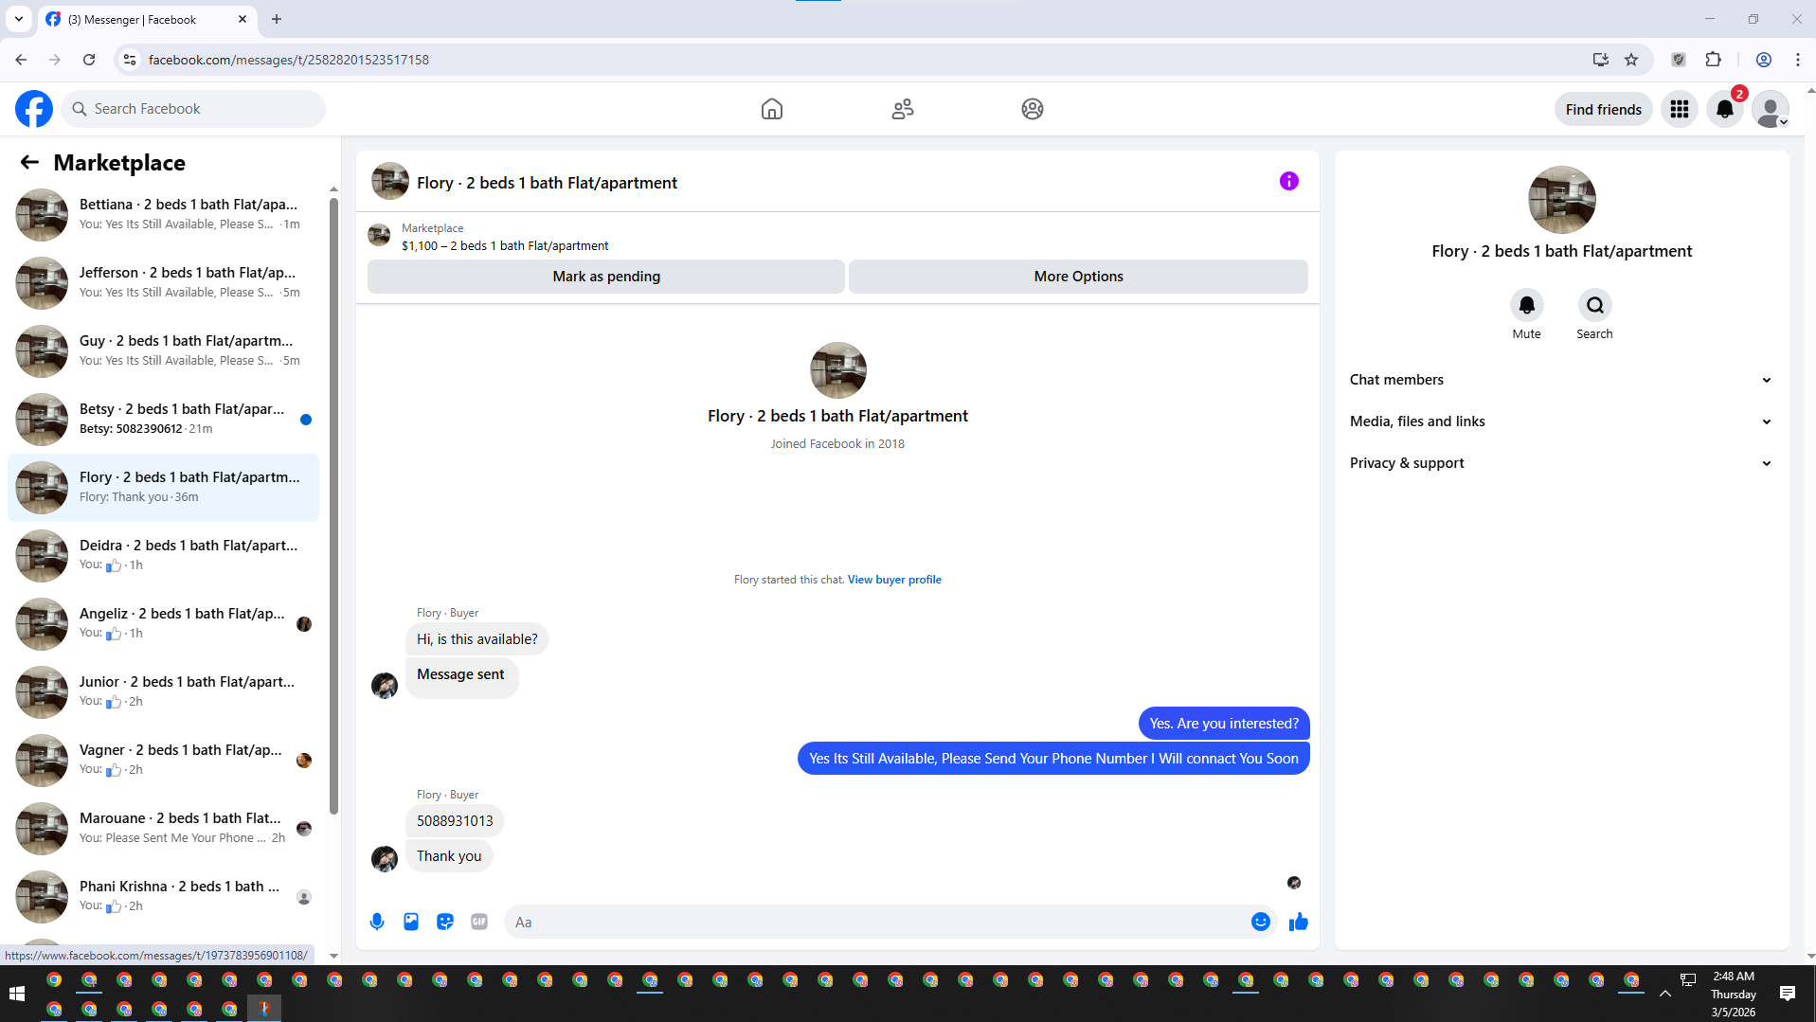Open Bettiana conversation
This screenshot has width=1816, height=1022.
coord(163,214)
